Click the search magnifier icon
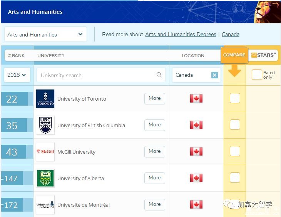 (159, 75)
